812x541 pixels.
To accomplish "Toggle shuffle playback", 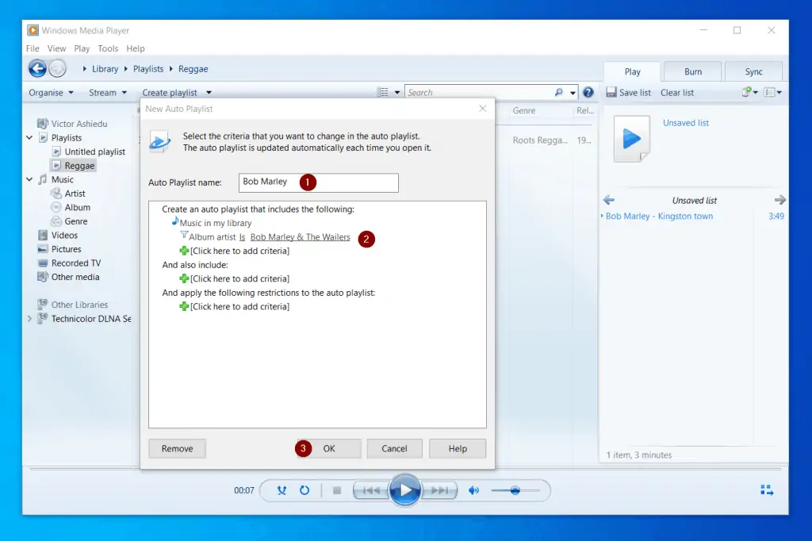I will [282, 490].
